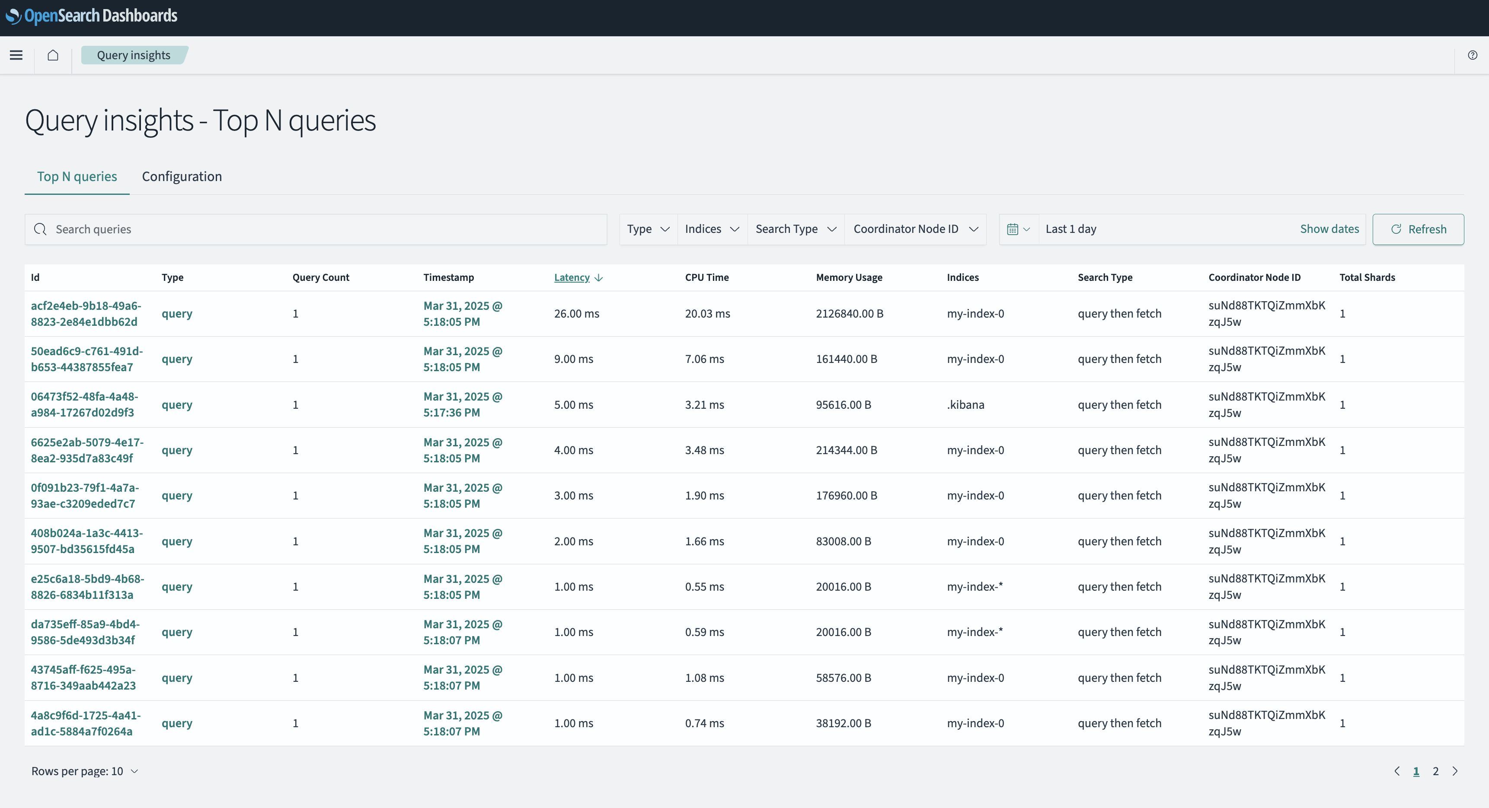Image resolution: width=1489 pixels, height=808 pixels.
Task: Open the help icon in top-right corner
Action: [1472, 55]
